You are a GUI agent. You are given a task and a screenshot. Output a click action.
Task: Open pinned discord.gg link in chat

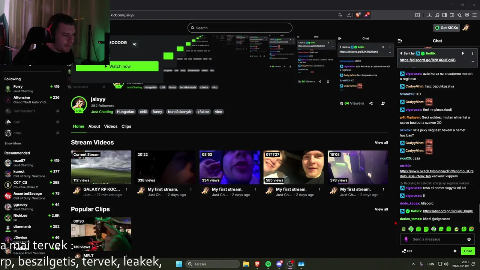[x=427, y=60]
